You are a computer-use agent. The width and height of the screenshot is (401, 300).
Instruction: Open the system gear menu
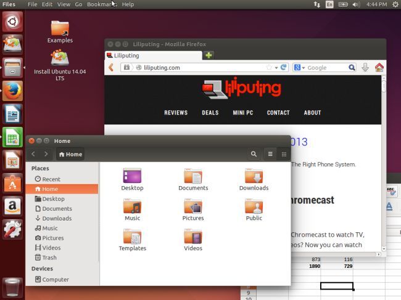point(395,4)
